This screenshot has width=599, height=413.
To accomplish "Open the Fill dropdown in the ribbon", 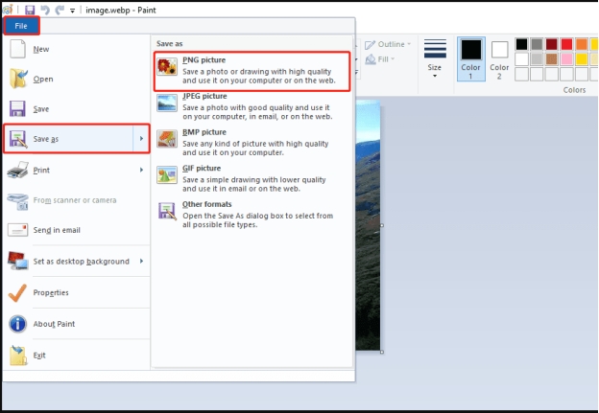I will 380,59.
